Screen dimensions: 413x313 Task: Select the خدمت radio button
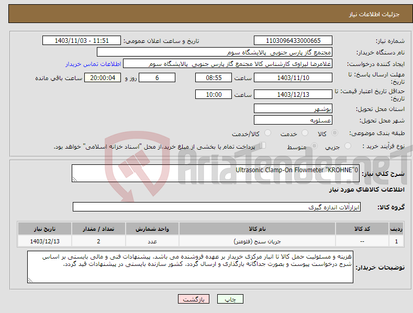click(x=305, y=133)
